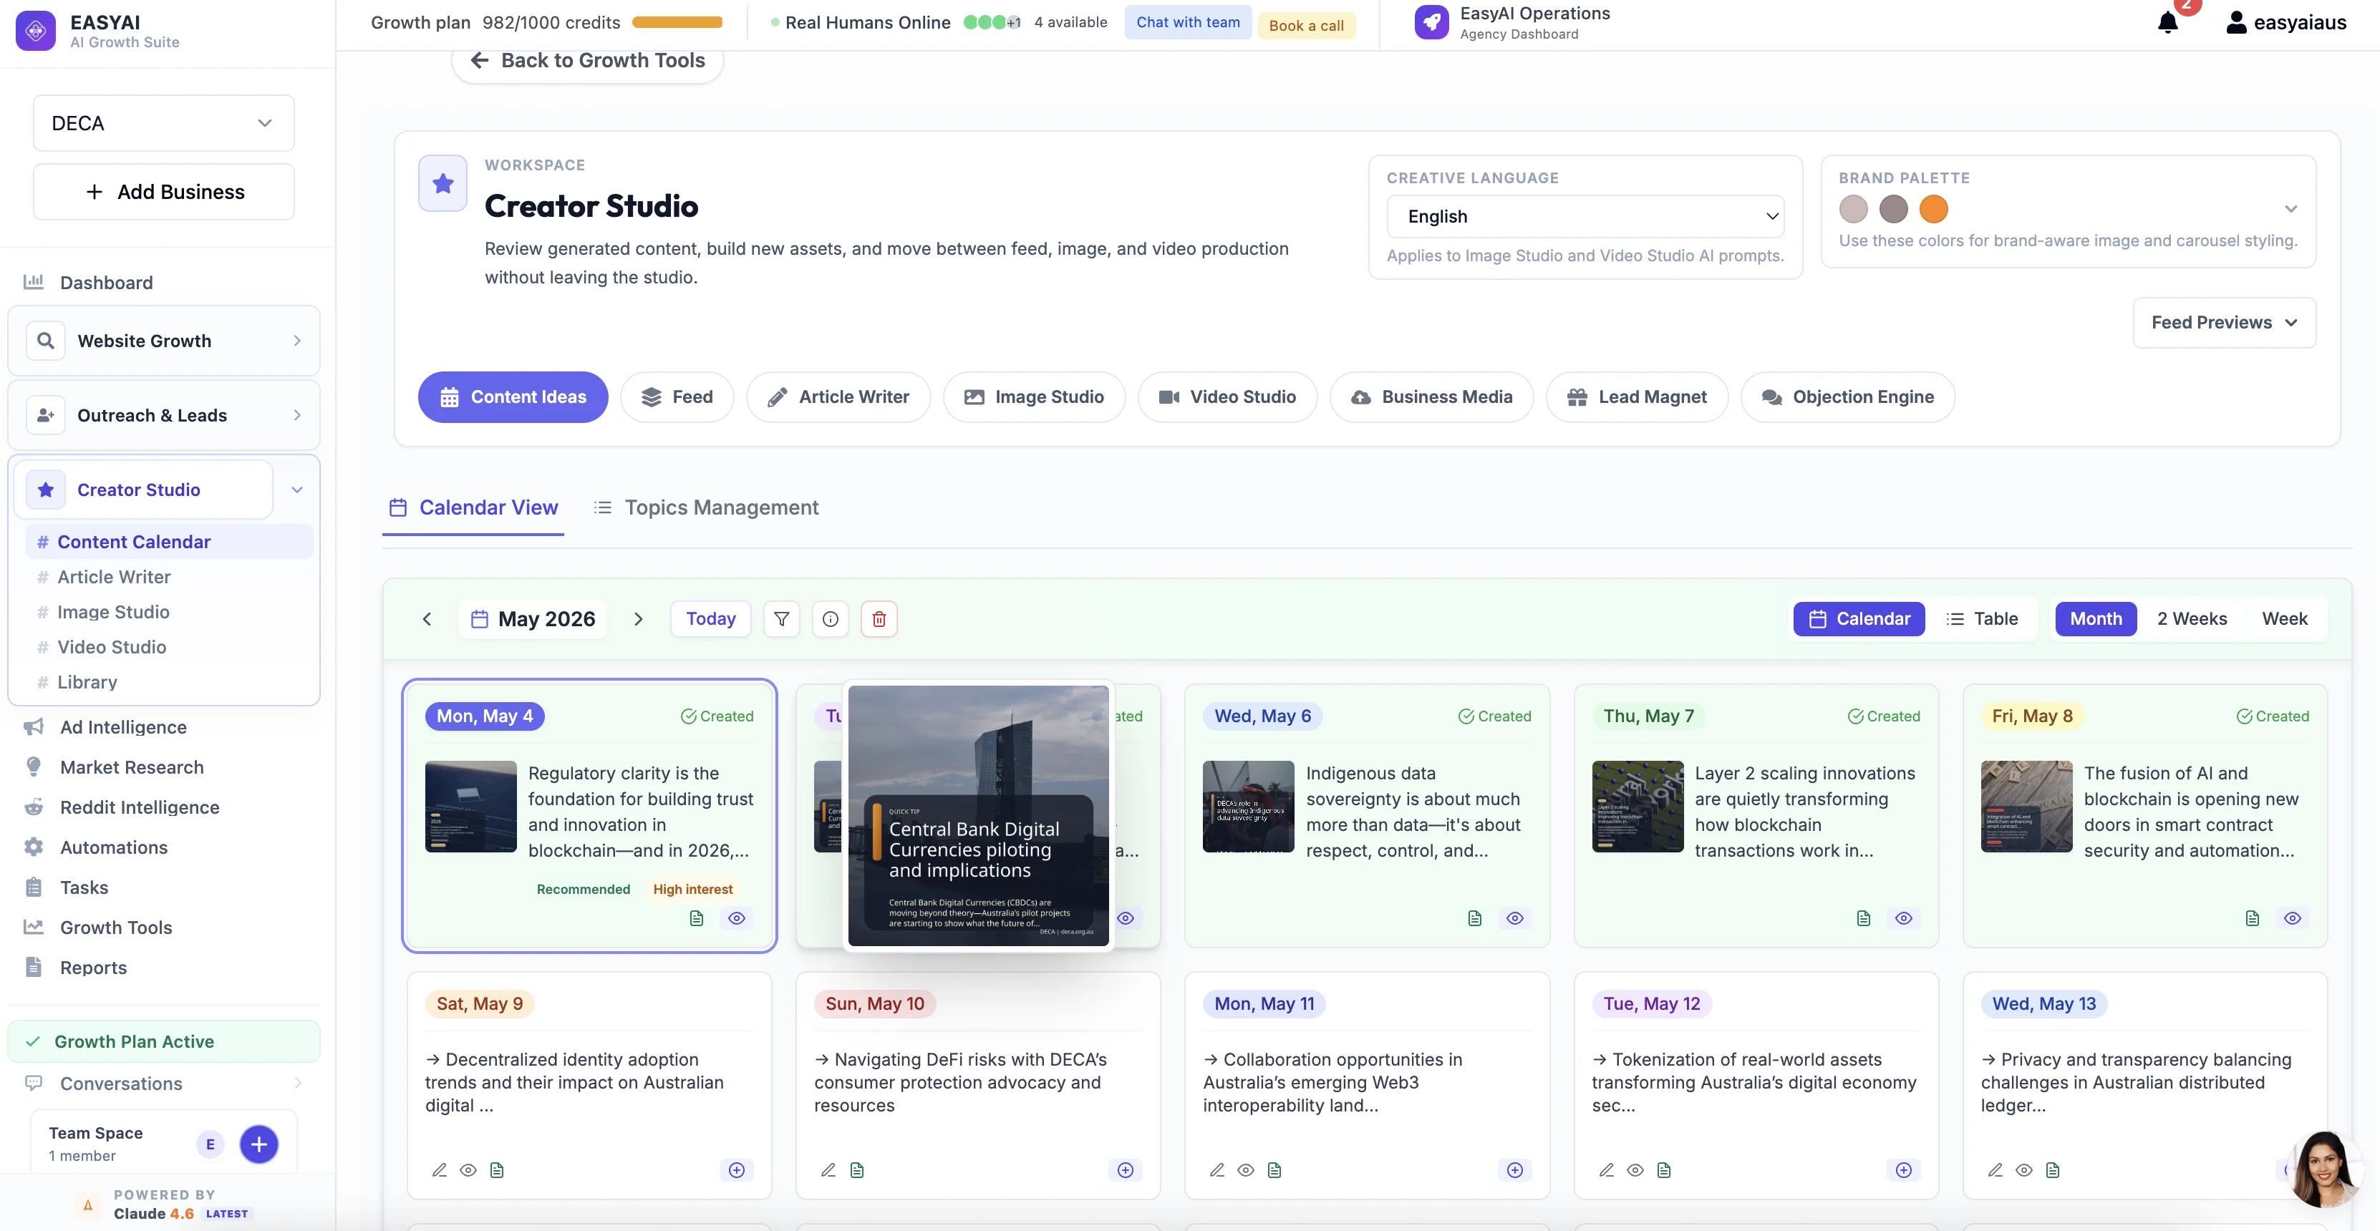Click edit pencil on Sun, May 10 card

828,1170
